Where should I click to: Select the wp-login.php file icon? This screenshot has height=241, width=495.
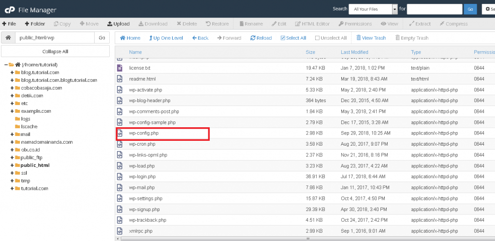pyautogui.click(x=120, y=177)
